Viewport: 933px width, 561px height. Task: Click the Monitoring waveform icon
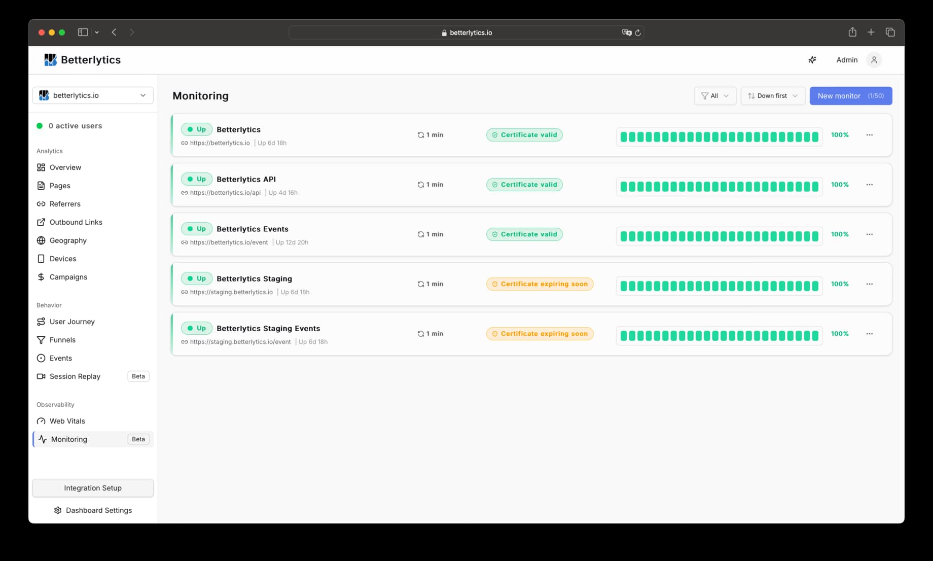click(x=42, y=439)
